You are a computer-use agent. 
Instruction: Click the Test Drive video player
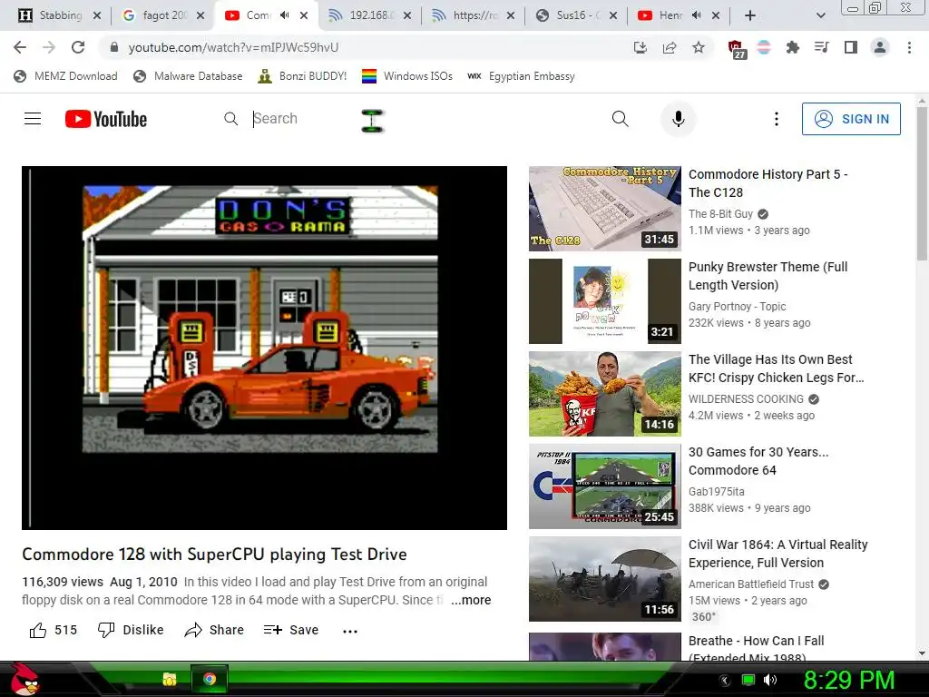[264, 348]
